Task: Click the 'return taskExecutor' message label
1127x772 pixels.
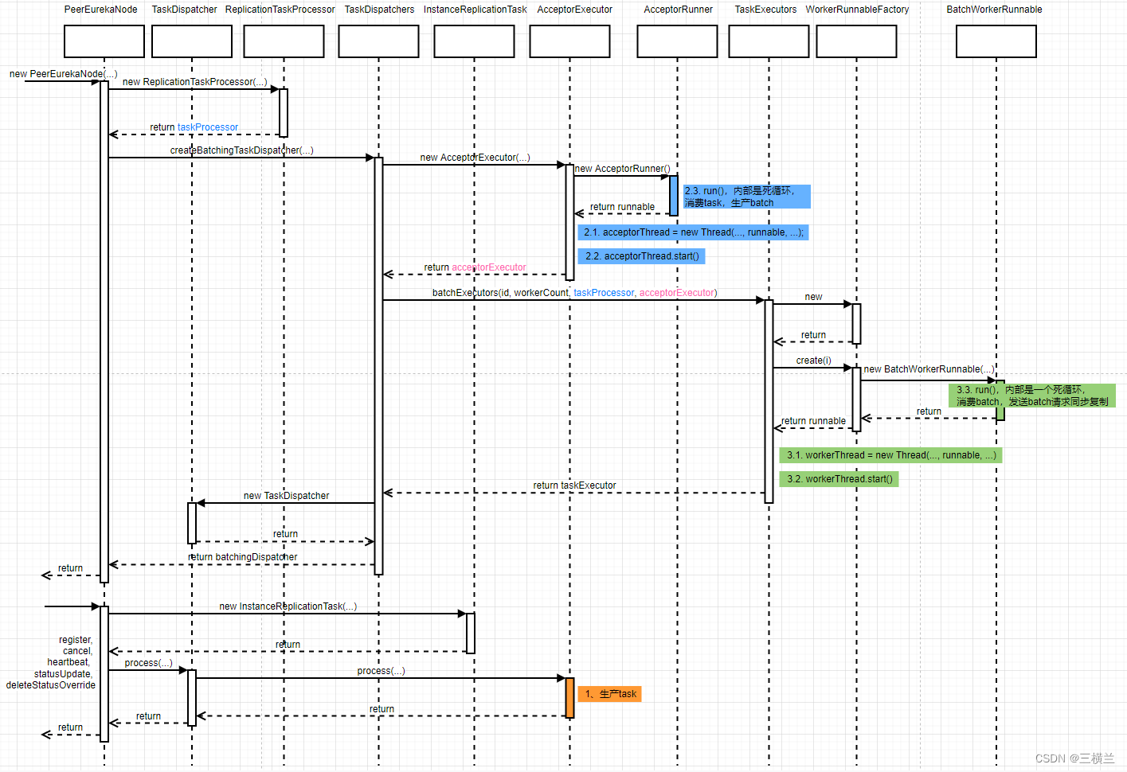Action: point(574,485)
